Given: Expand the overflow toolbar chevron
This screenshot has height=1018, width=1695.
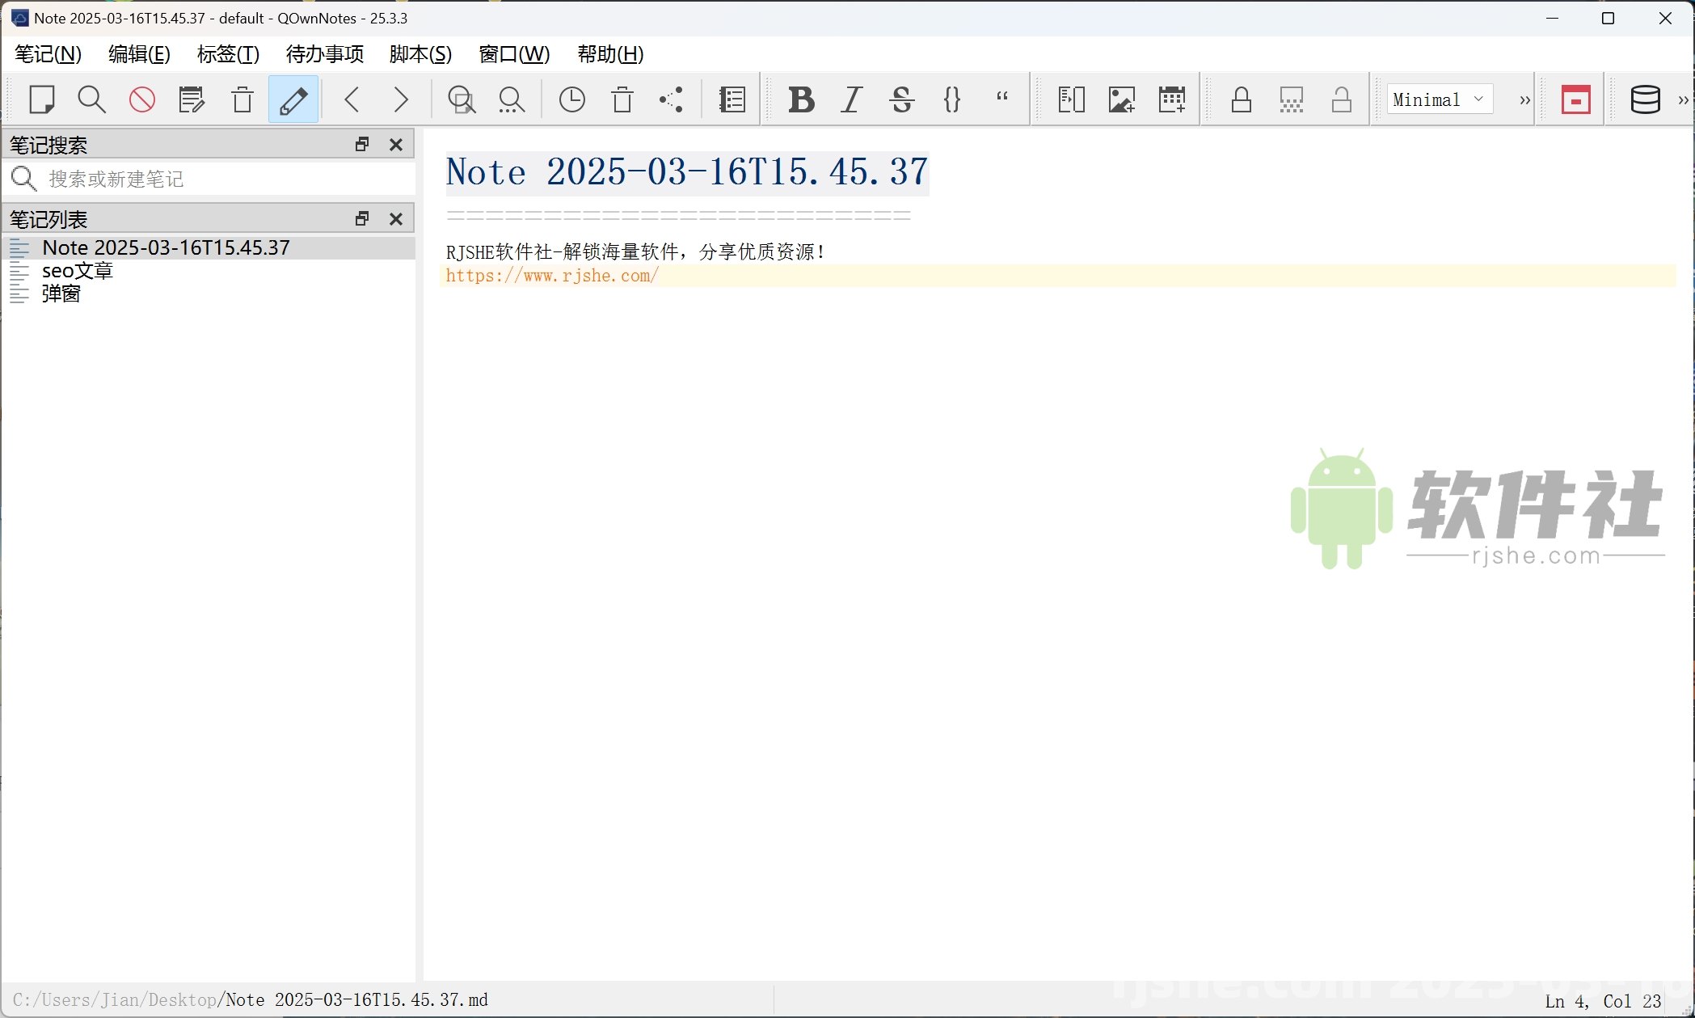Looking at the screenshot, I should click(1523, 99).
